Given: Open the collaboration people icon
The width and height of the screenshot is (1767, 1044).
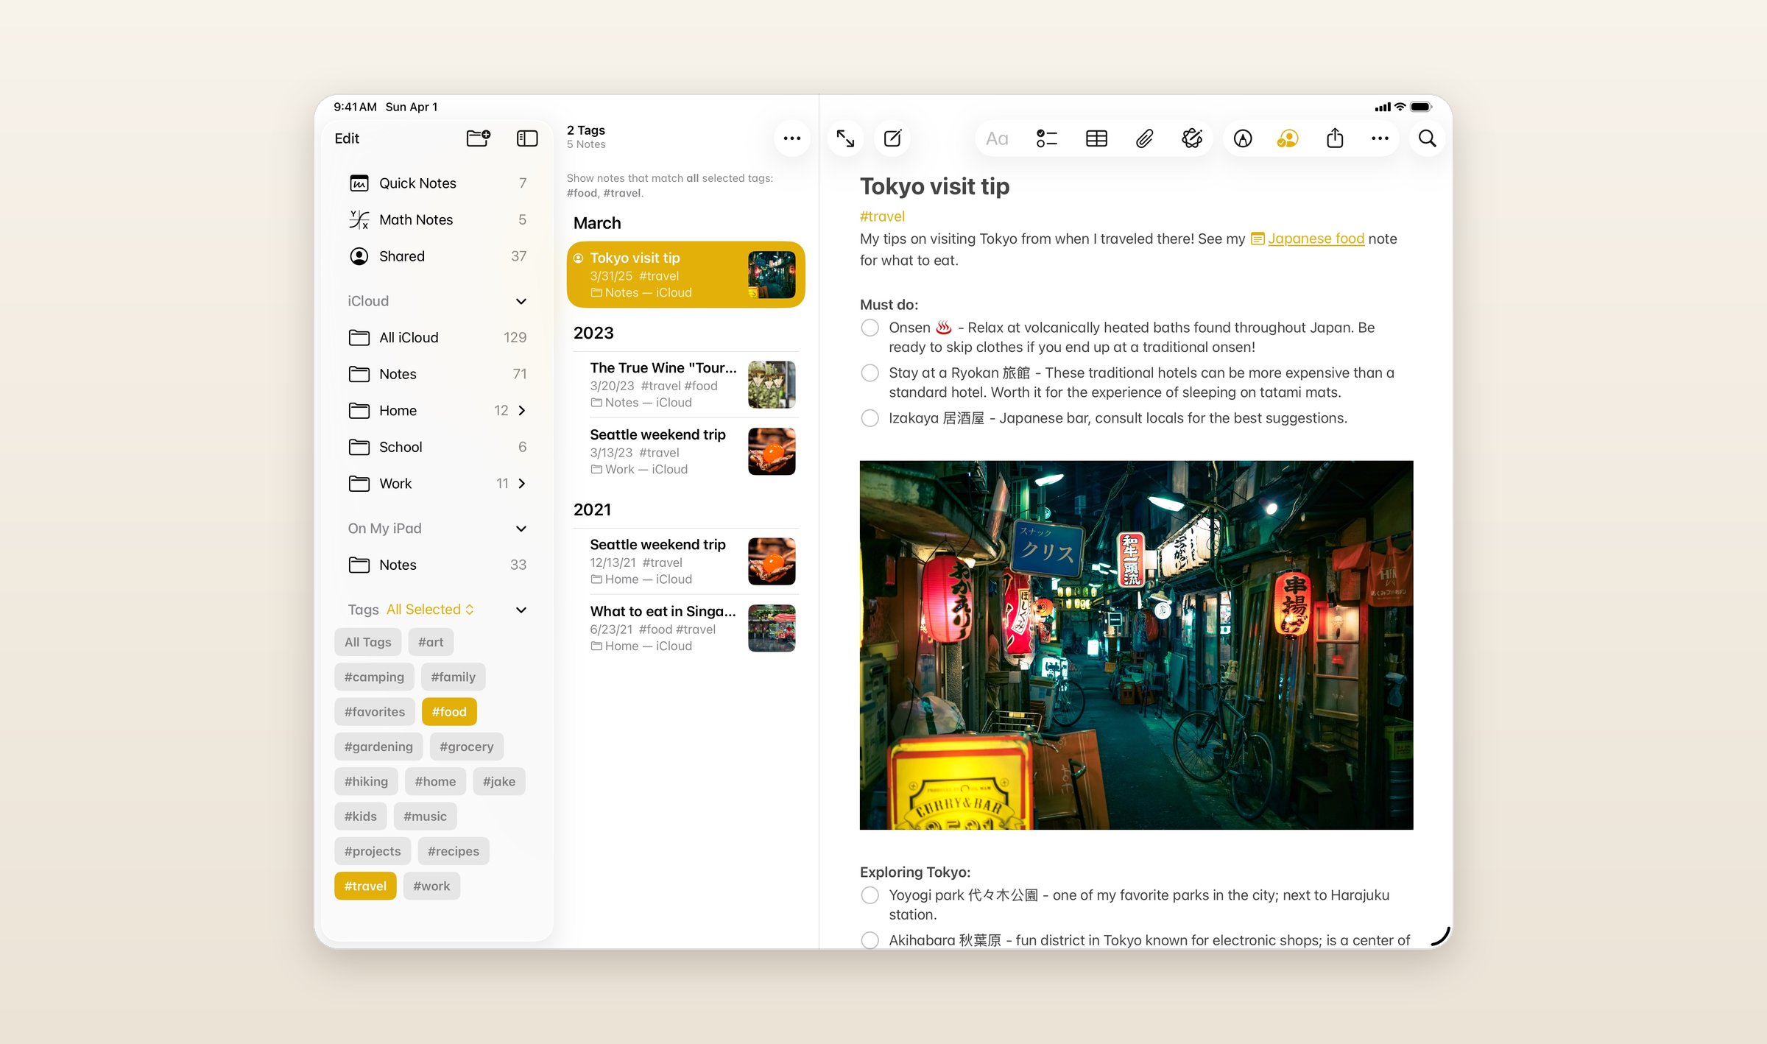Looking at the screenshot, I should pos(1288,138).
